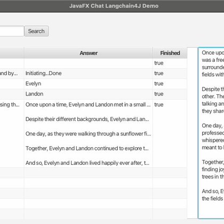Click the 'sing th...' question cell
Viewport: 224px width, 224px height.
12,133
